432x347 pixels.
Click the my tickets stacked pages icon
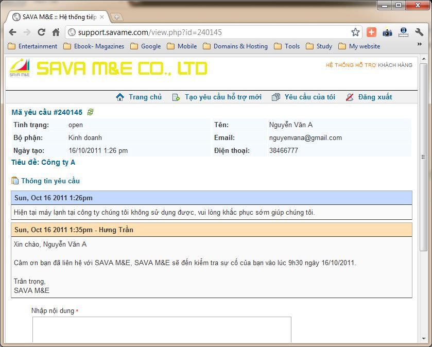pos(276,97)
